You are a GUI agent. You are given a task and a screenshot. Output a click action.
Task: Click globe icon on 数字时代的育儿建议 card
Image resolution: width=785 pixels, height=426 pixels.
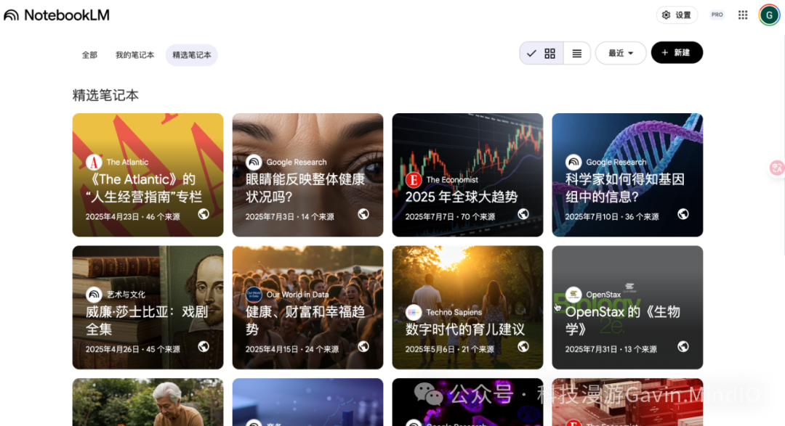coord(523,346)
